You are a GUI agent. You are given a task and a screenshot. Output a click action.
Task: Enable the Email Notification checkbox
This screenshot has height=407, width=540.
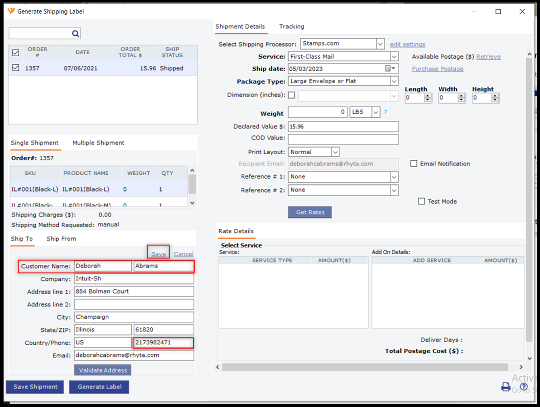pyautogui.click(x=414, y=164)
